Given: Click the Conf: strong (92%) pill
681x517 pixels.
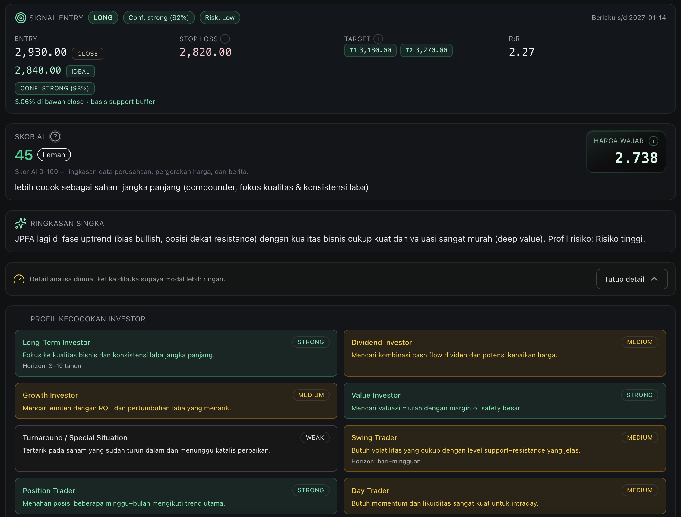Looking at the screenshot, I should click(x=159, y=18).
